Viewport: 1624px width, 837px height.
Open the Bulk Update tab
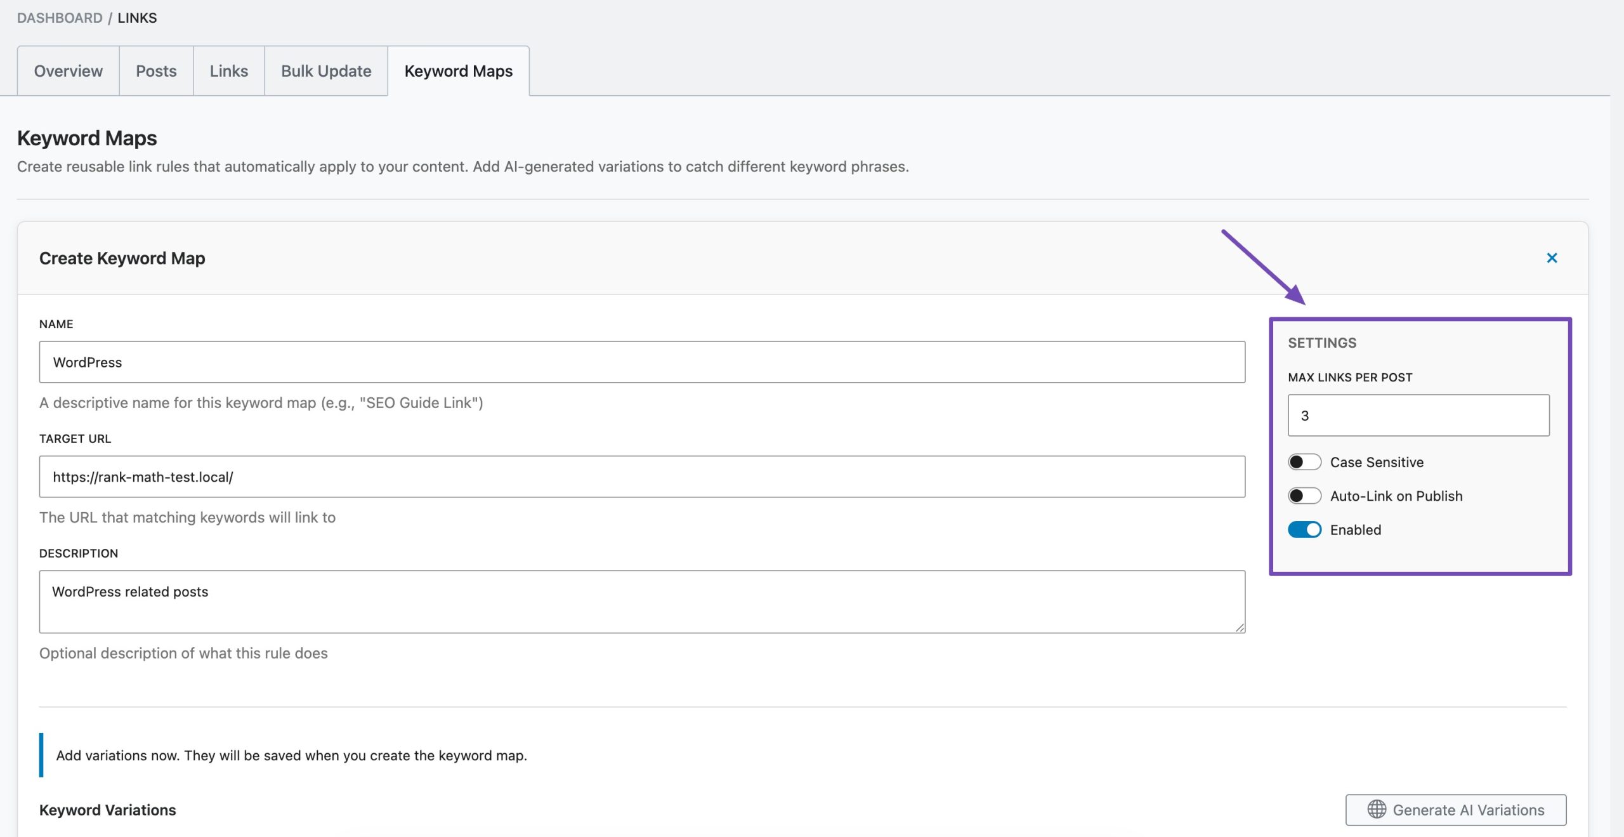[325, 71]
